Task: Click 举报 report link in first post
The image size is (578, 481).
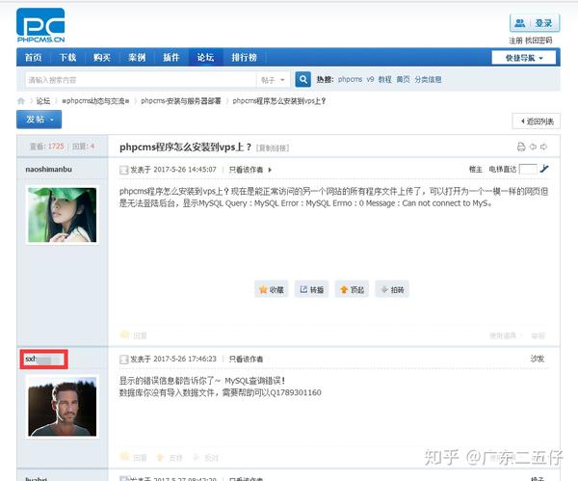Action: point(539,335)
